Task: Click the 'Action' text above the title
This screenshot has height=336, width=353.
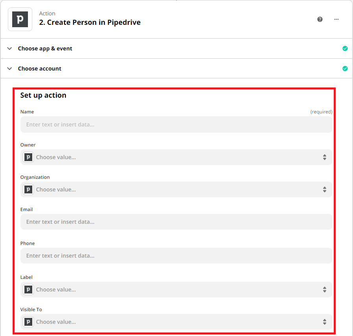Action: pos(47,13)
